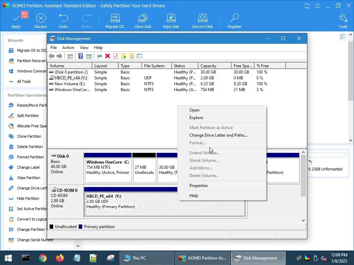Open the AOMEI Tools menu
354x265 pixels.
point(343,21)
